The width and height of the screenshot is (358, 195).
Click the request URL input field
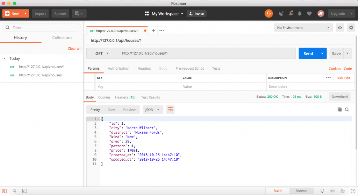(x=207, y=54)
